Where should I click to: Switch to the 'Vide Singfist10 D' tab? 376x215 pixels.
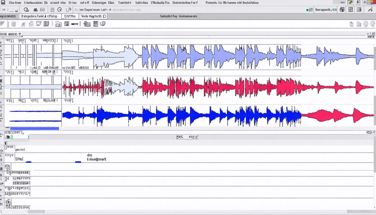point(93,16)
